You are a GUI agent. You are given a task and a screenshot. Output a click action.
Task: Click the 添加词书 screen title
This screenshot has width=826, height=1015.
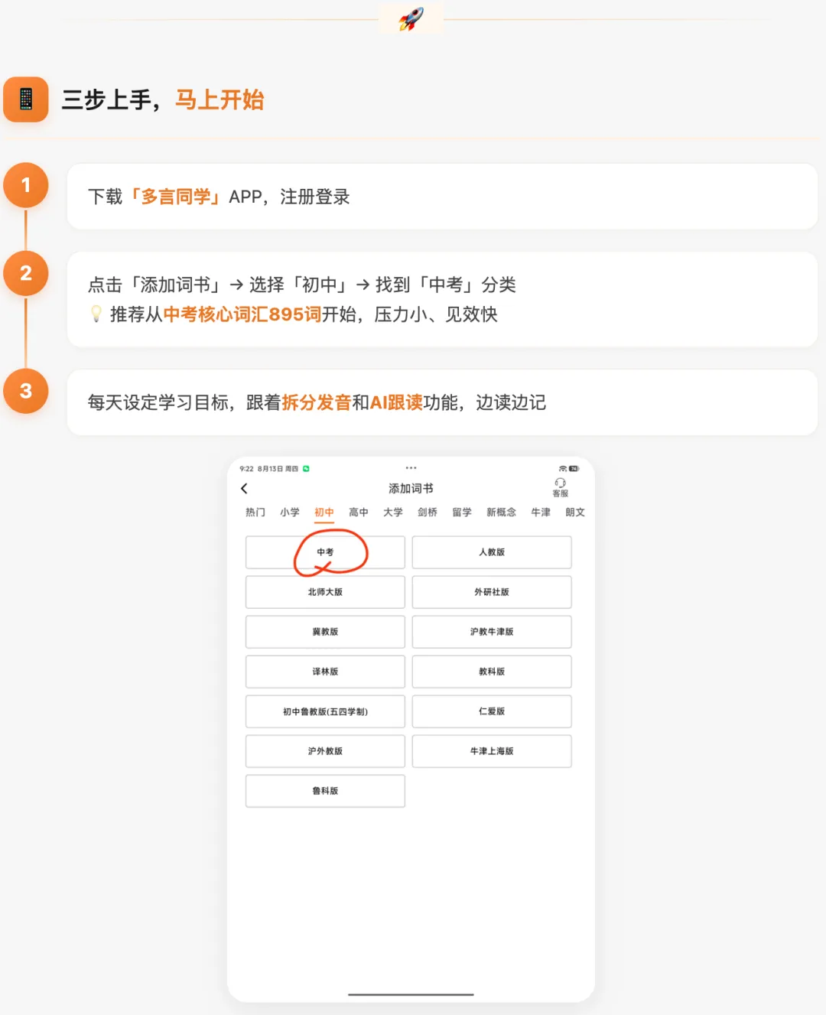point(411,488)
